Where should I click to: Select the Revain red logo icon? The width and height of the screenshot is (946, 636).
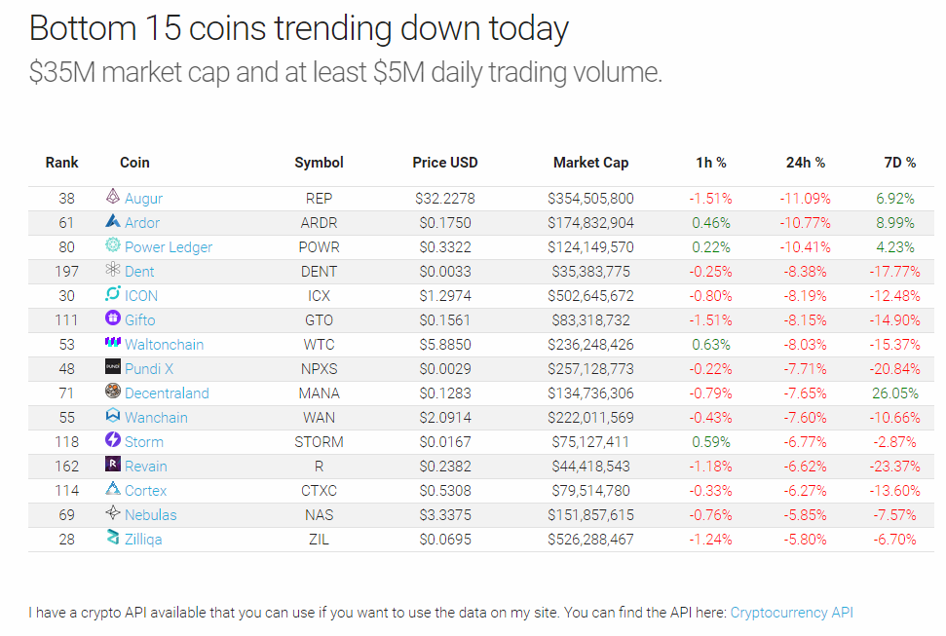point(112,466)
